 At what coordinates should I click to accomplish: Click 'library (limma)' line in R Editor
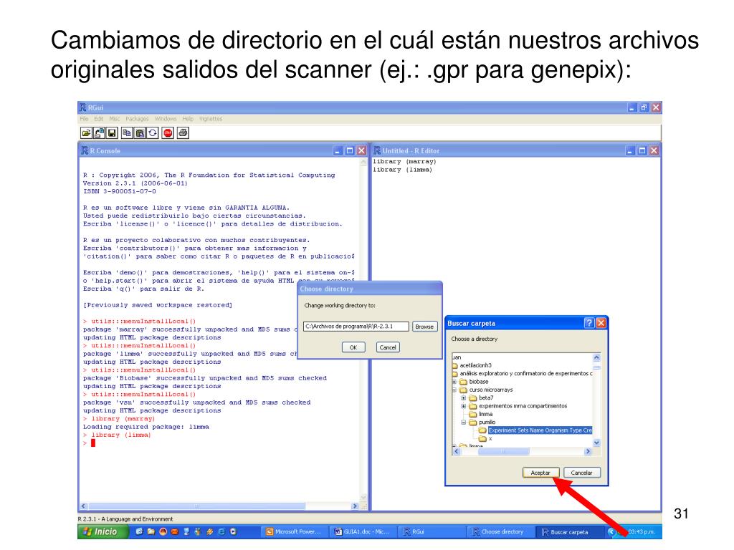(403, 170)
